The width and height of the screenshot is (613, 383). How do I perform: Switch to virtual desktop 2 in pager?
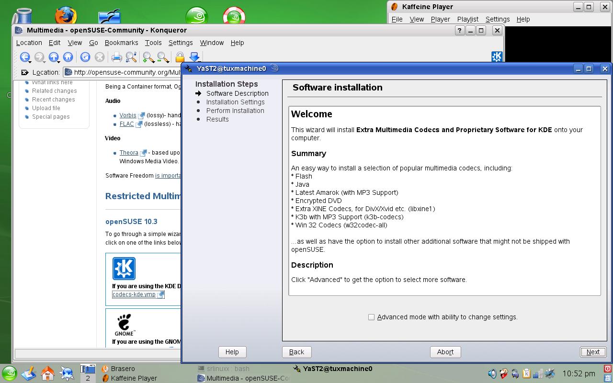click(88, 378)
